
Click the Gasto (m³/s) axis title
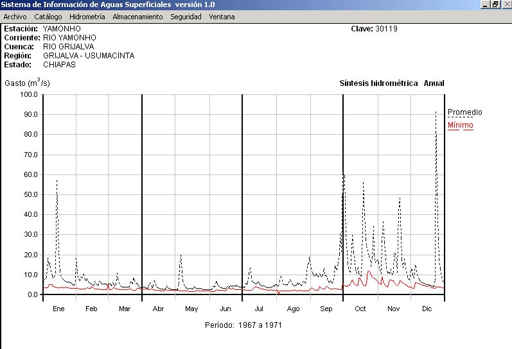(x=27, y=83)
